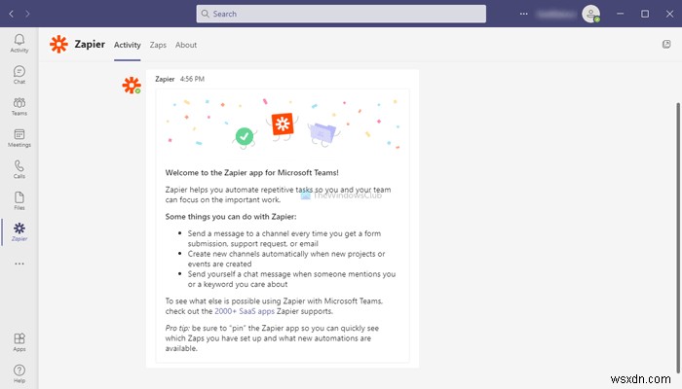Switch to the About tab
Screen dimensions: 682x389
tap(186, 45)
